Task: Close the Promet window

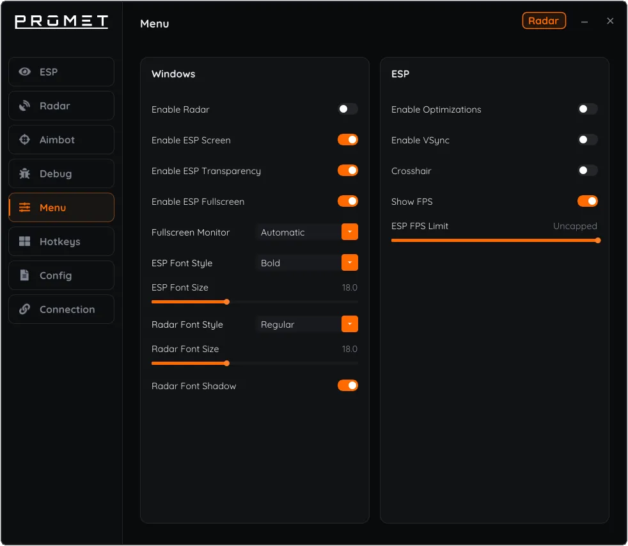Action: (610, 21)
